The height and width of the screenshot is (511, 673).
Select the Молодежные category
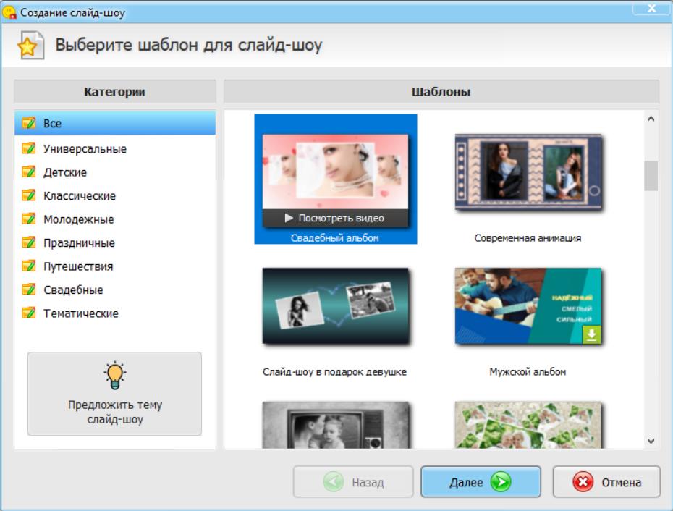pos(78,219)
